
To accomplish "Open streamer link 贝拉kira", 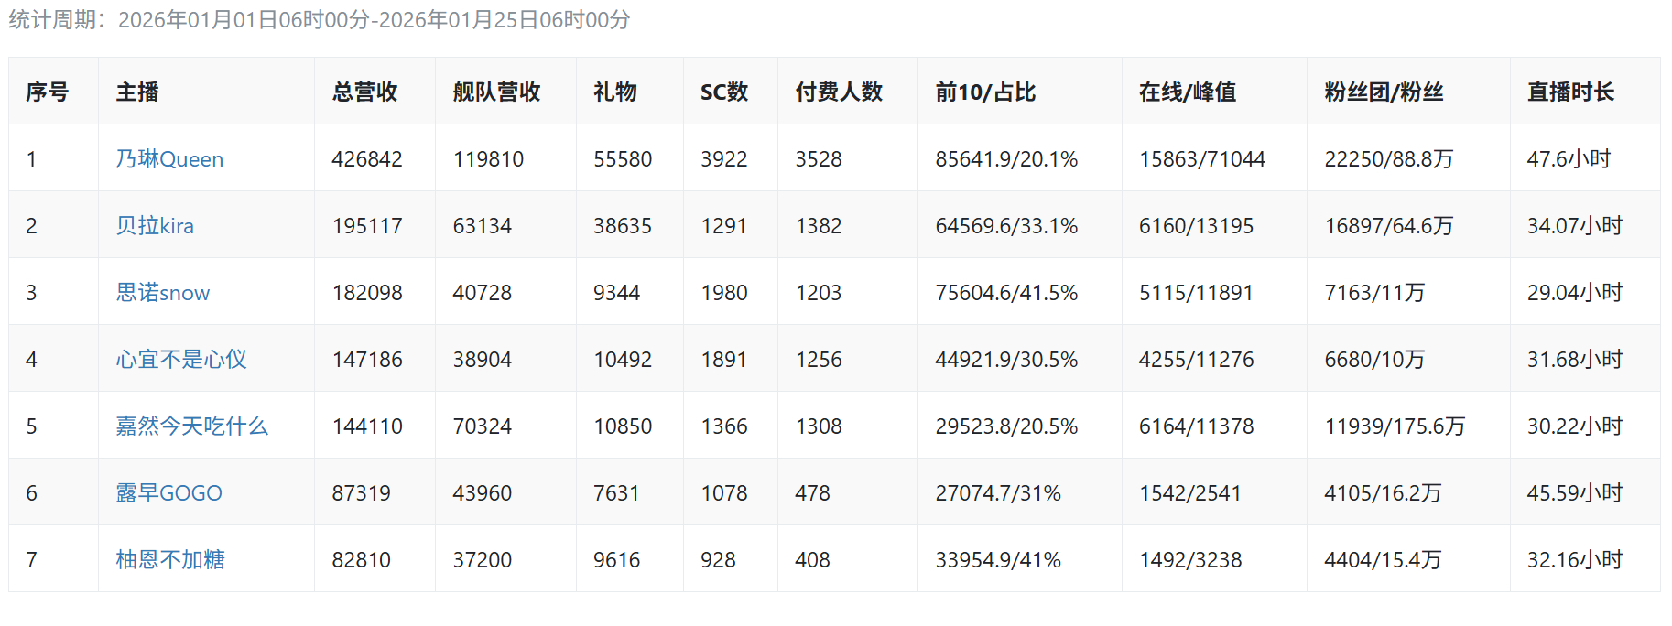I will tap(155, 226).
